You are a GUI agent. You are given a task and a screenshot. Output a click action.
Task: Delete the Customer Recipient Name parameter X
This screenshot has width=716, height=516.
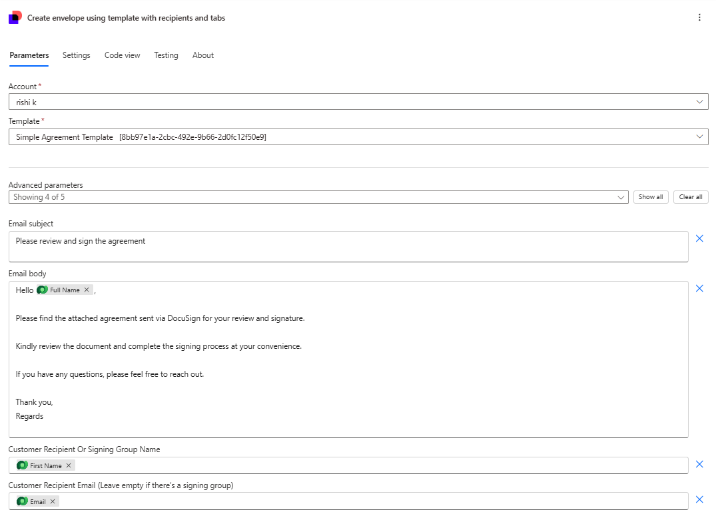point(699,464)
